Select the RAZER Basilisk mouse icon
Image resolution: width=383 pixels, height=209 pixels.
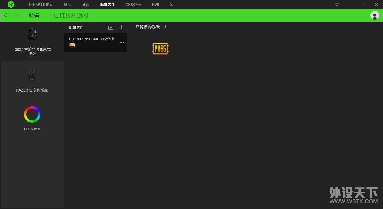32,75
